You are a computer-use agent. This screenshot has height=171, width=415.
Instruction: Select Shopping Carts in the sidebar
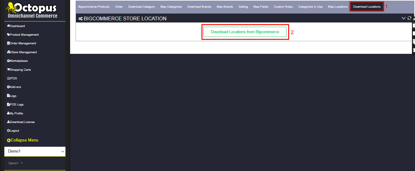(19, 70)
